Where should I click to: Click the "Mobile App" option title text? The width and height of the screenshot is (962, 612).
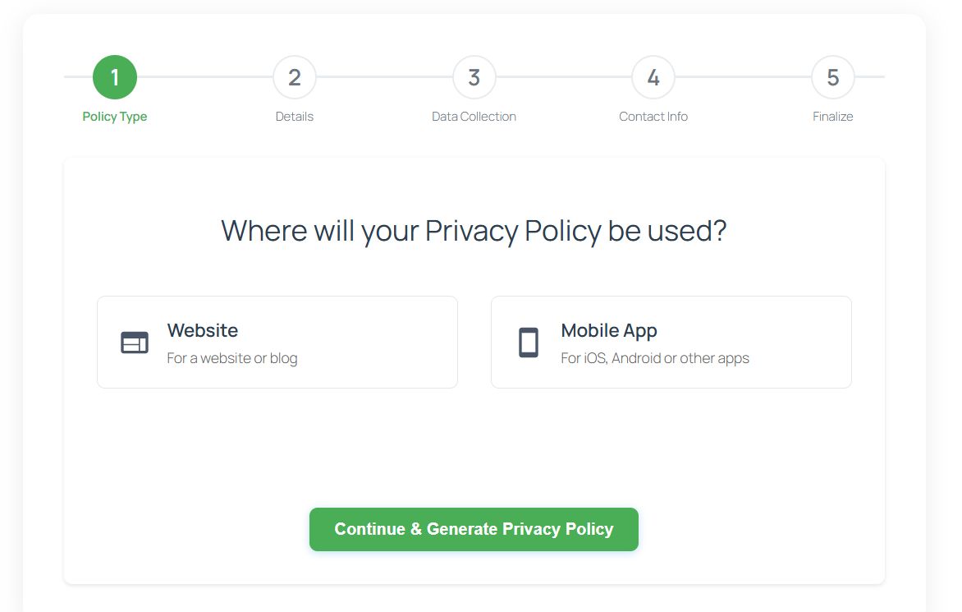609,330
